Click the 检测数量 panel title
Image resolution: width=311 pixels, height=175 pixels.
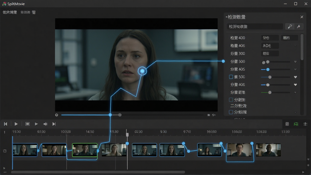(236, 17)
